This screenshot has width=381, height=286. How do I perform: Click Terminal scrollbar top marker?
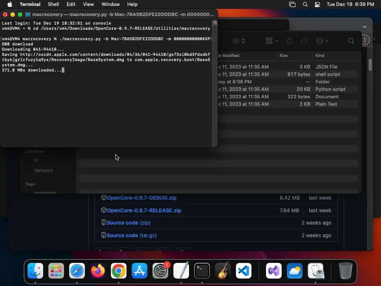215,23
